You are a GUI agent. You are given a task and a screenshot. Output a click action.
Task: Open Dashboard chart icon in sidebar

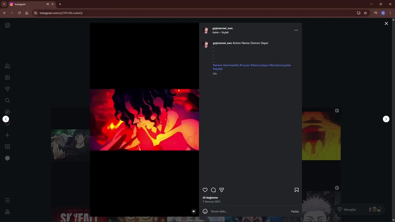pyautogui.click(x=7, y=146)
